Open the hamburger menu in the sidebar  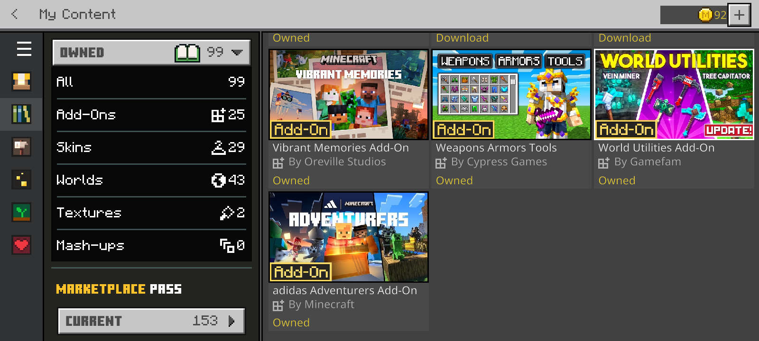(x=24, y=49)
